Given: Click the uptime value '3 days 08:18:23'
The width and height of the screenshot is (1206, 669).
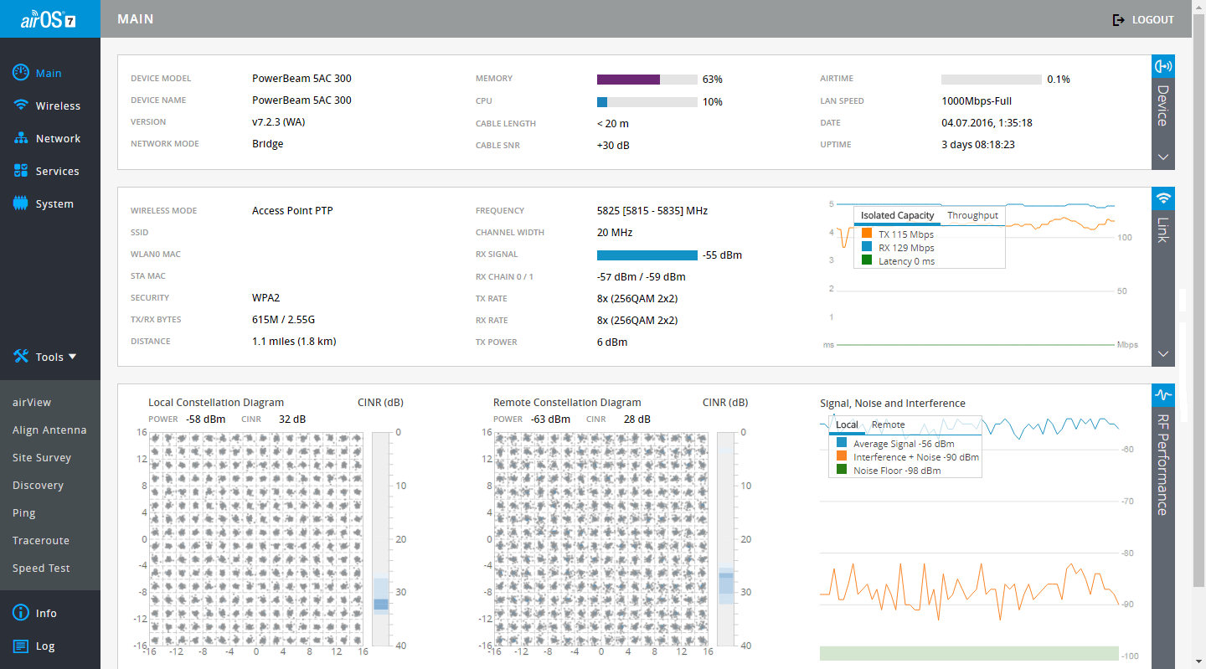Looking at the screenshot, I should 978,145.
